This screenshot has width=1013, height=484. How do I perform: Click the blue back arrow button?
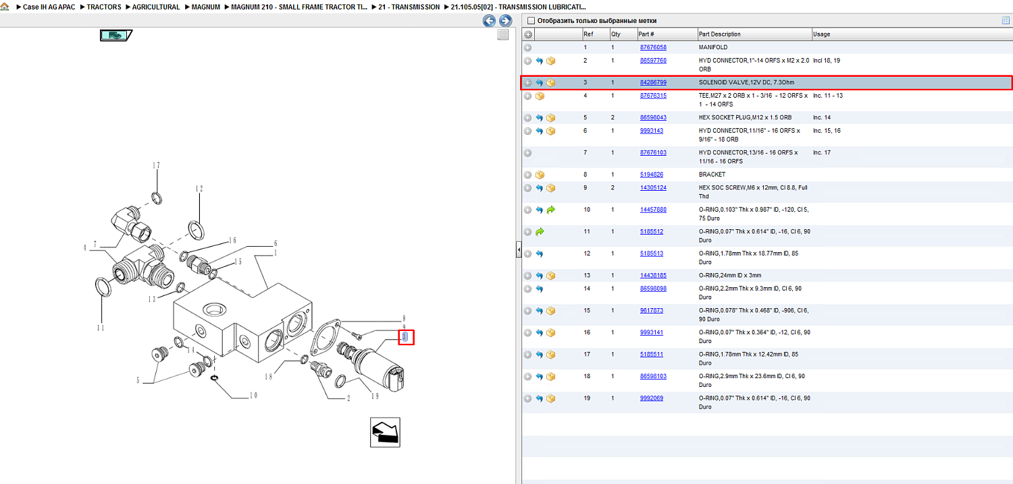pos(490,21)
